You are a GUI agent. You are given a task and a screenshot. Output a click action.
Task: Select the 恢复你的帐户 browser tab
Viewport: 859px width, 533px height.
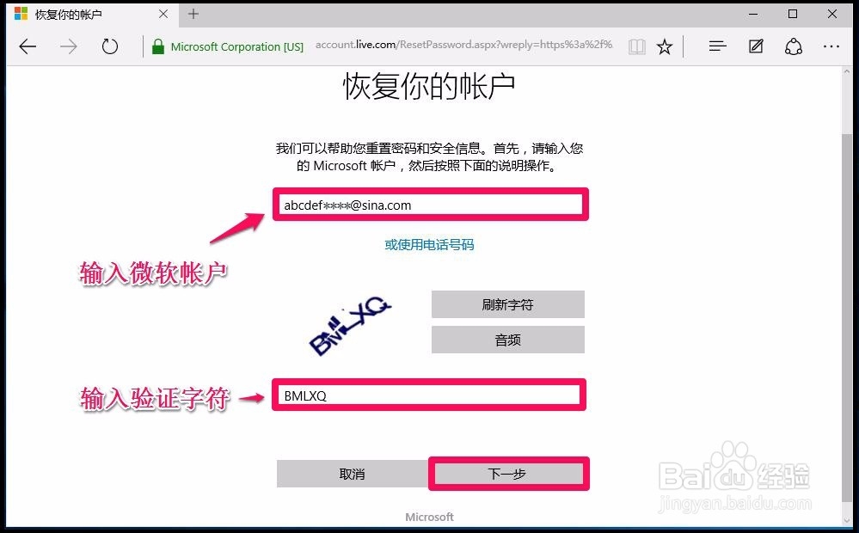point(92,15)
